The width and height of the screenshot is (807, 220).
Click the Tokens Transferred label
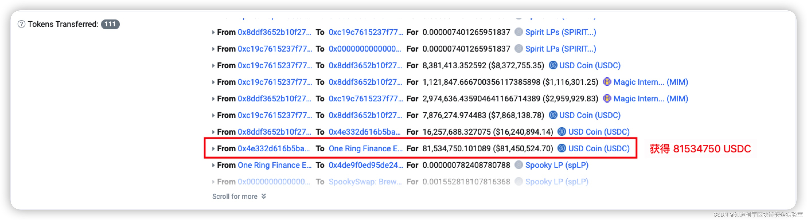pyautogui.click(x=63, y=24)
